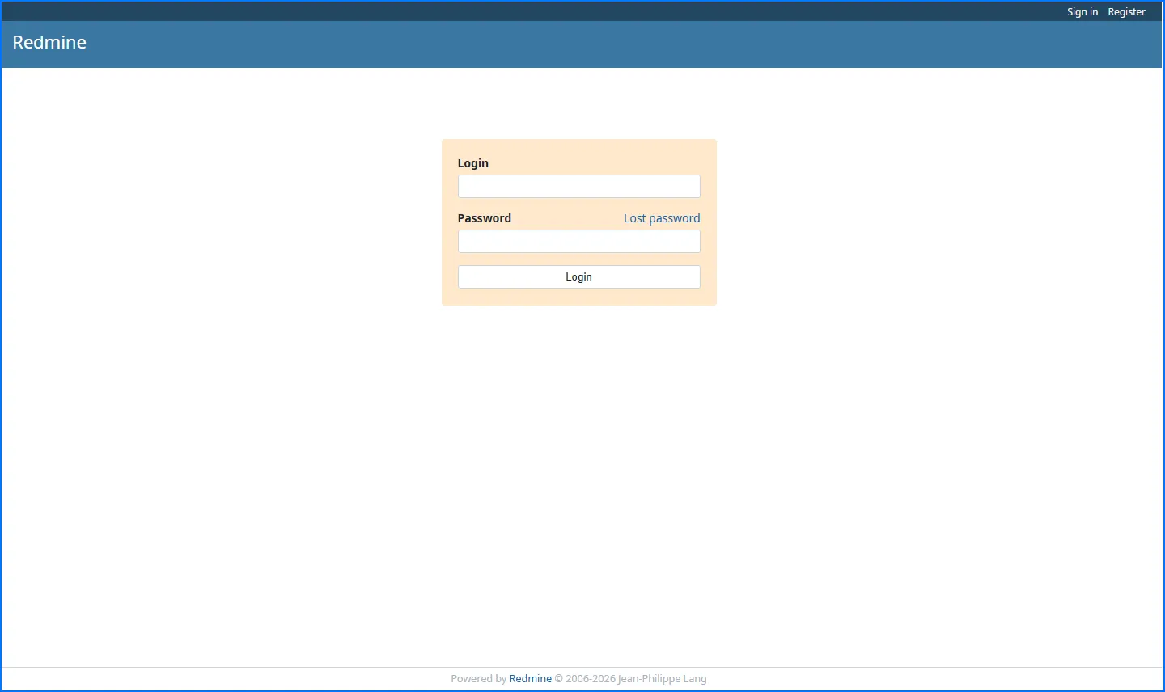The width and height of the screenshot is (1165, 692).
Task: Click the bold Password field label
Action: click(485, 218)
